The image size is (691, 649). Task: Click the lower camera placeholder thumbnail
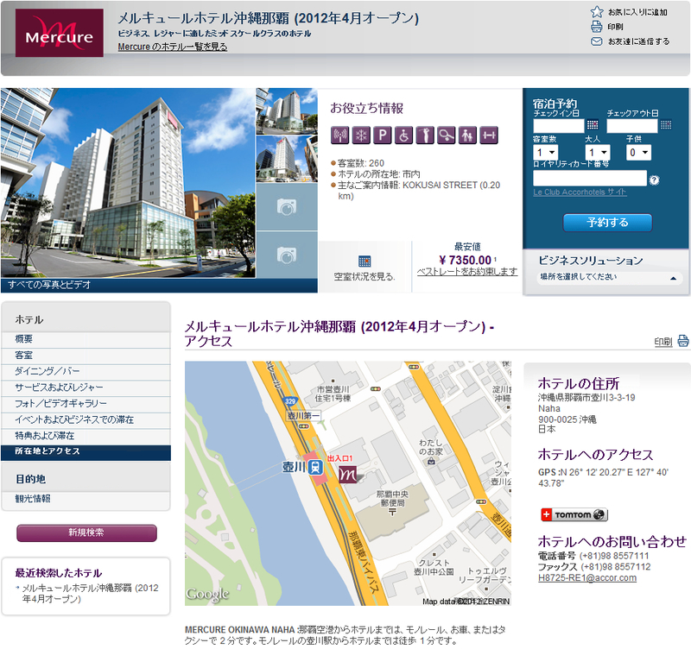[x=287, y=255]
